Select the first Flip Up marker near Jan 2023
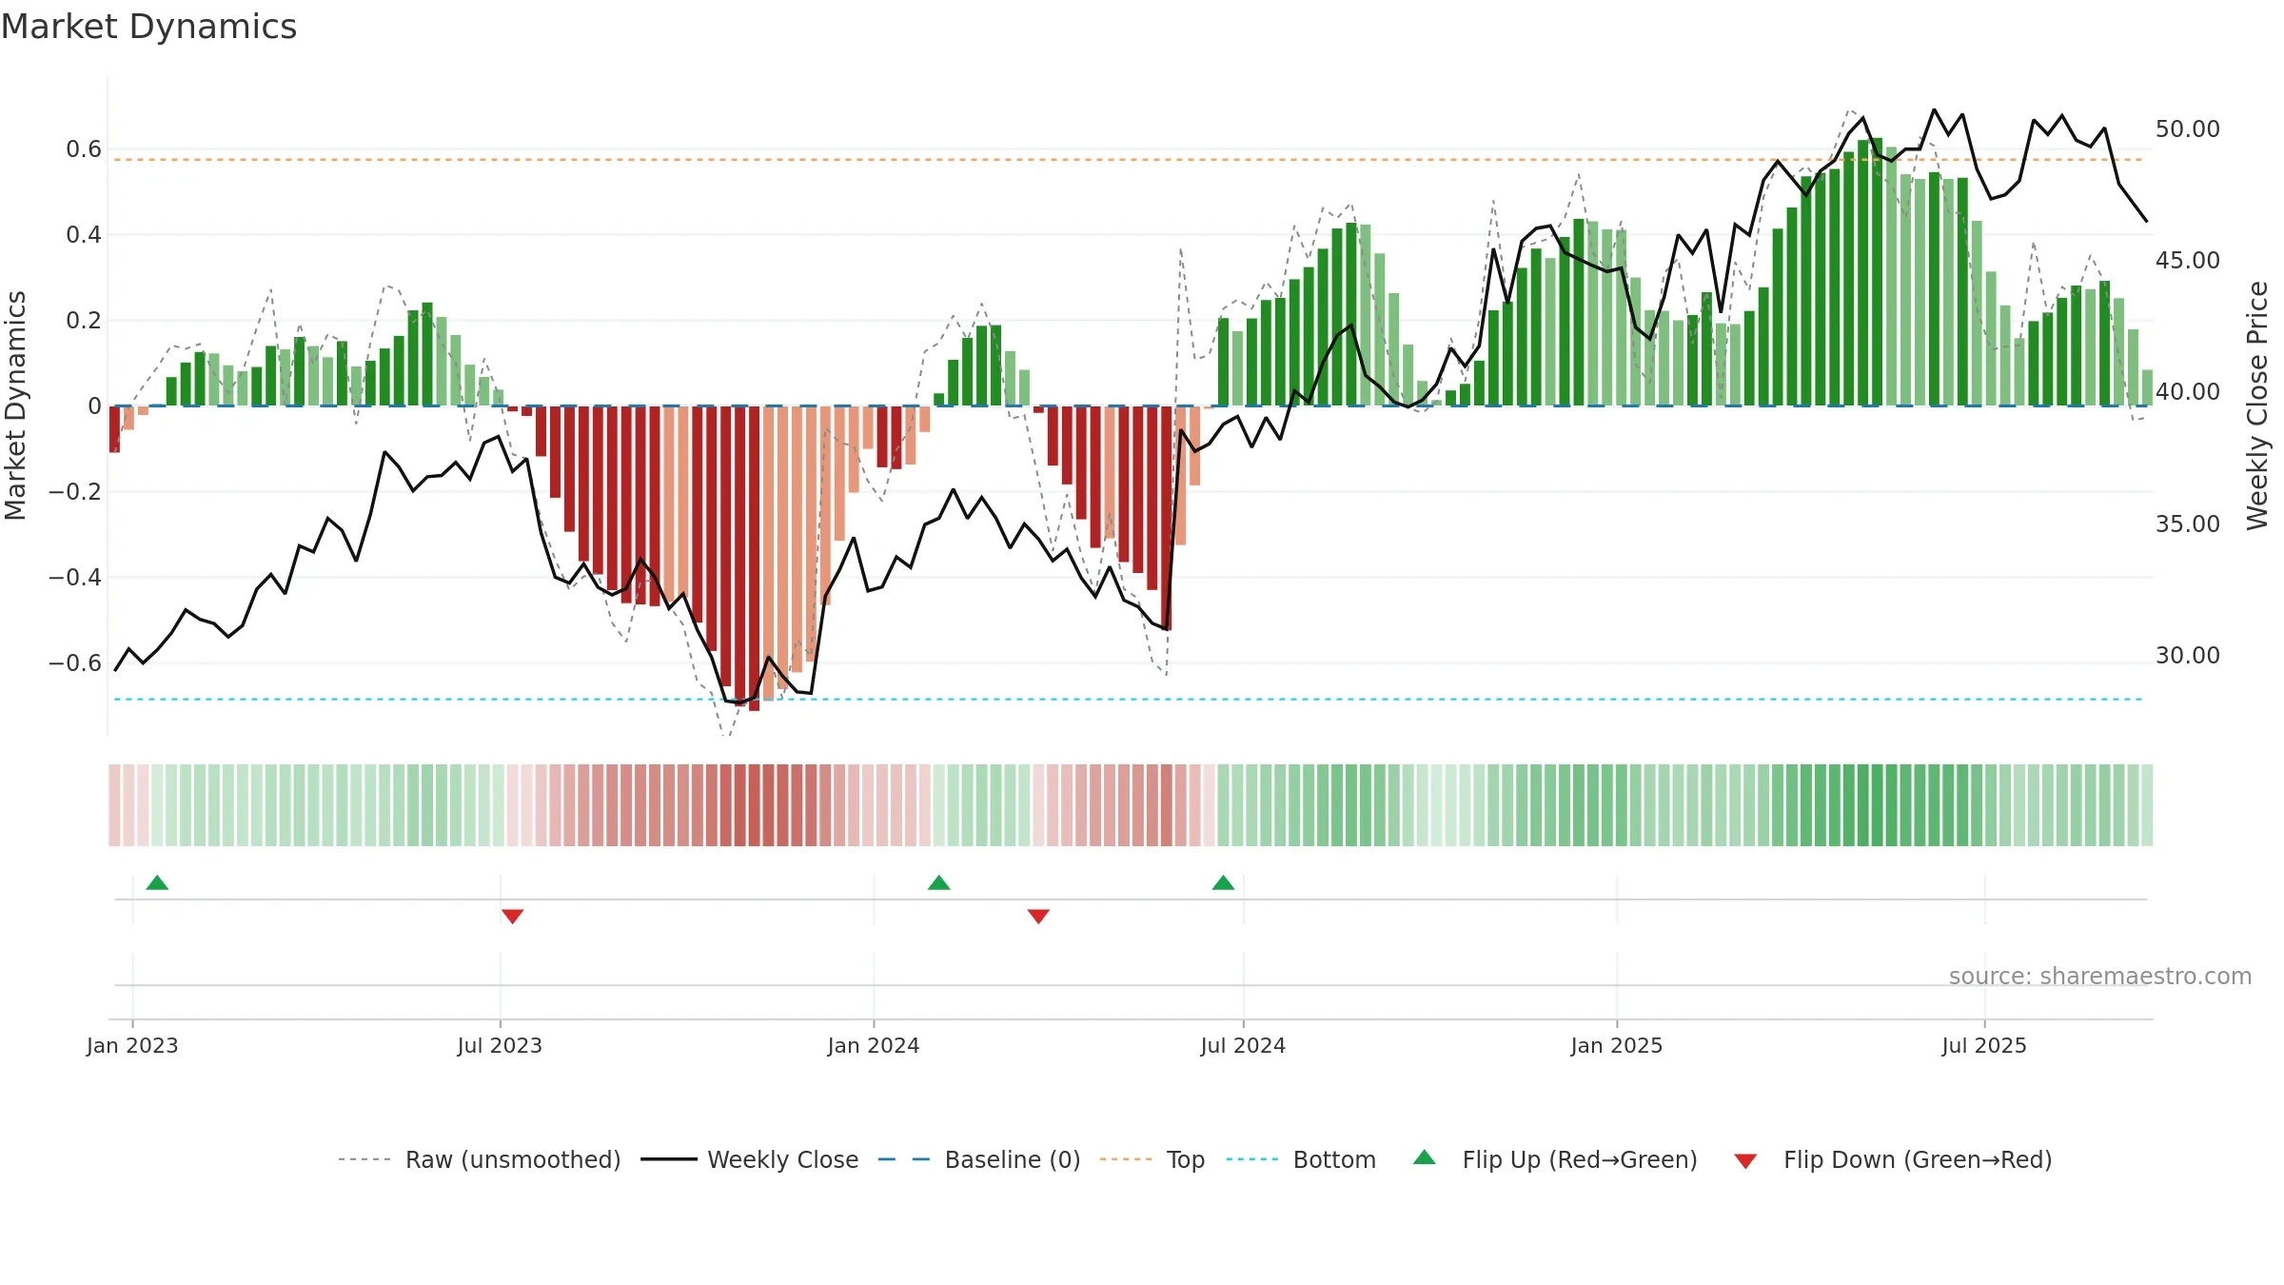 (x=157, y=882)
